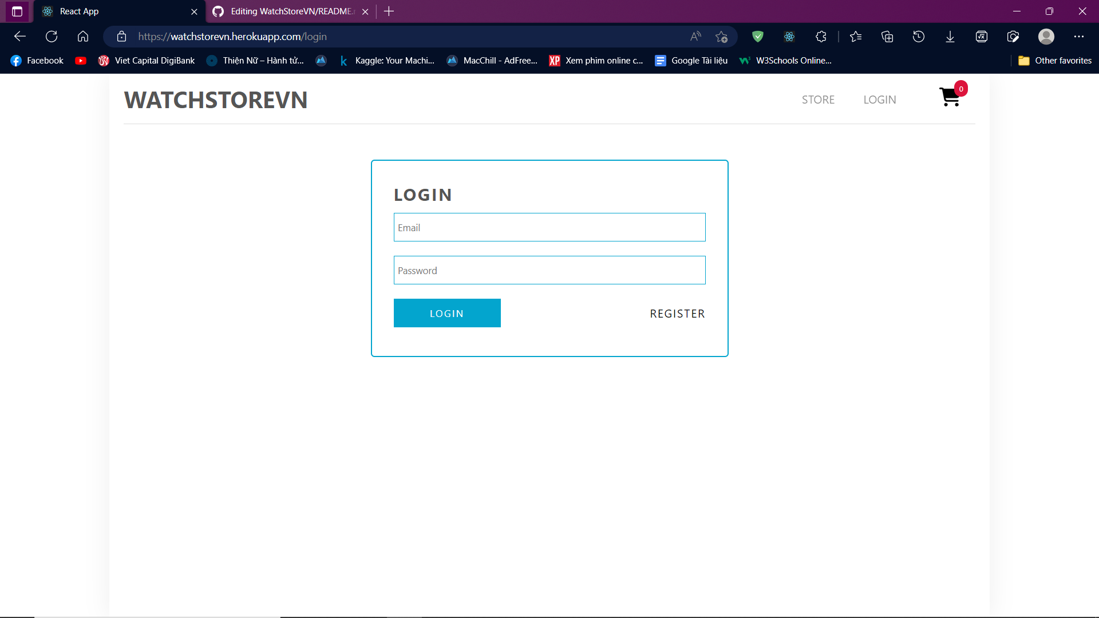
Task: Open the browser extensions puzzle icon
Action: tap(821, 37)
